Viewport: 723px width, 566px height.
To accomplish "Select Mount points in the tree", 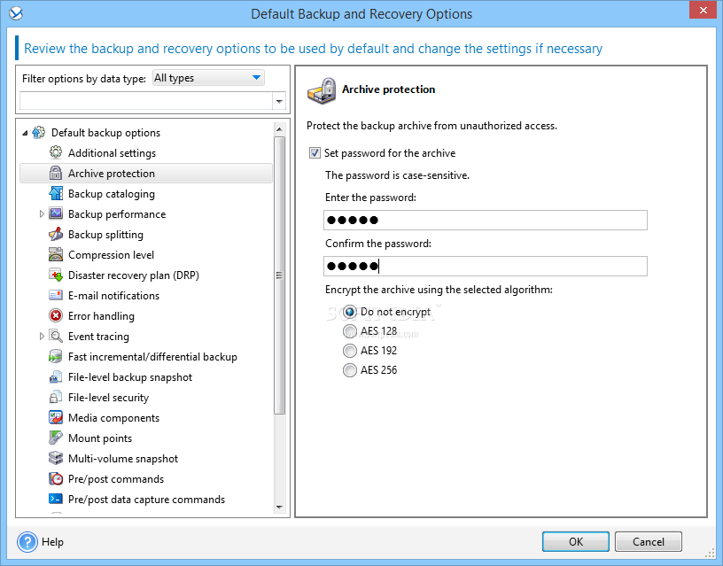I will point(100,438).
